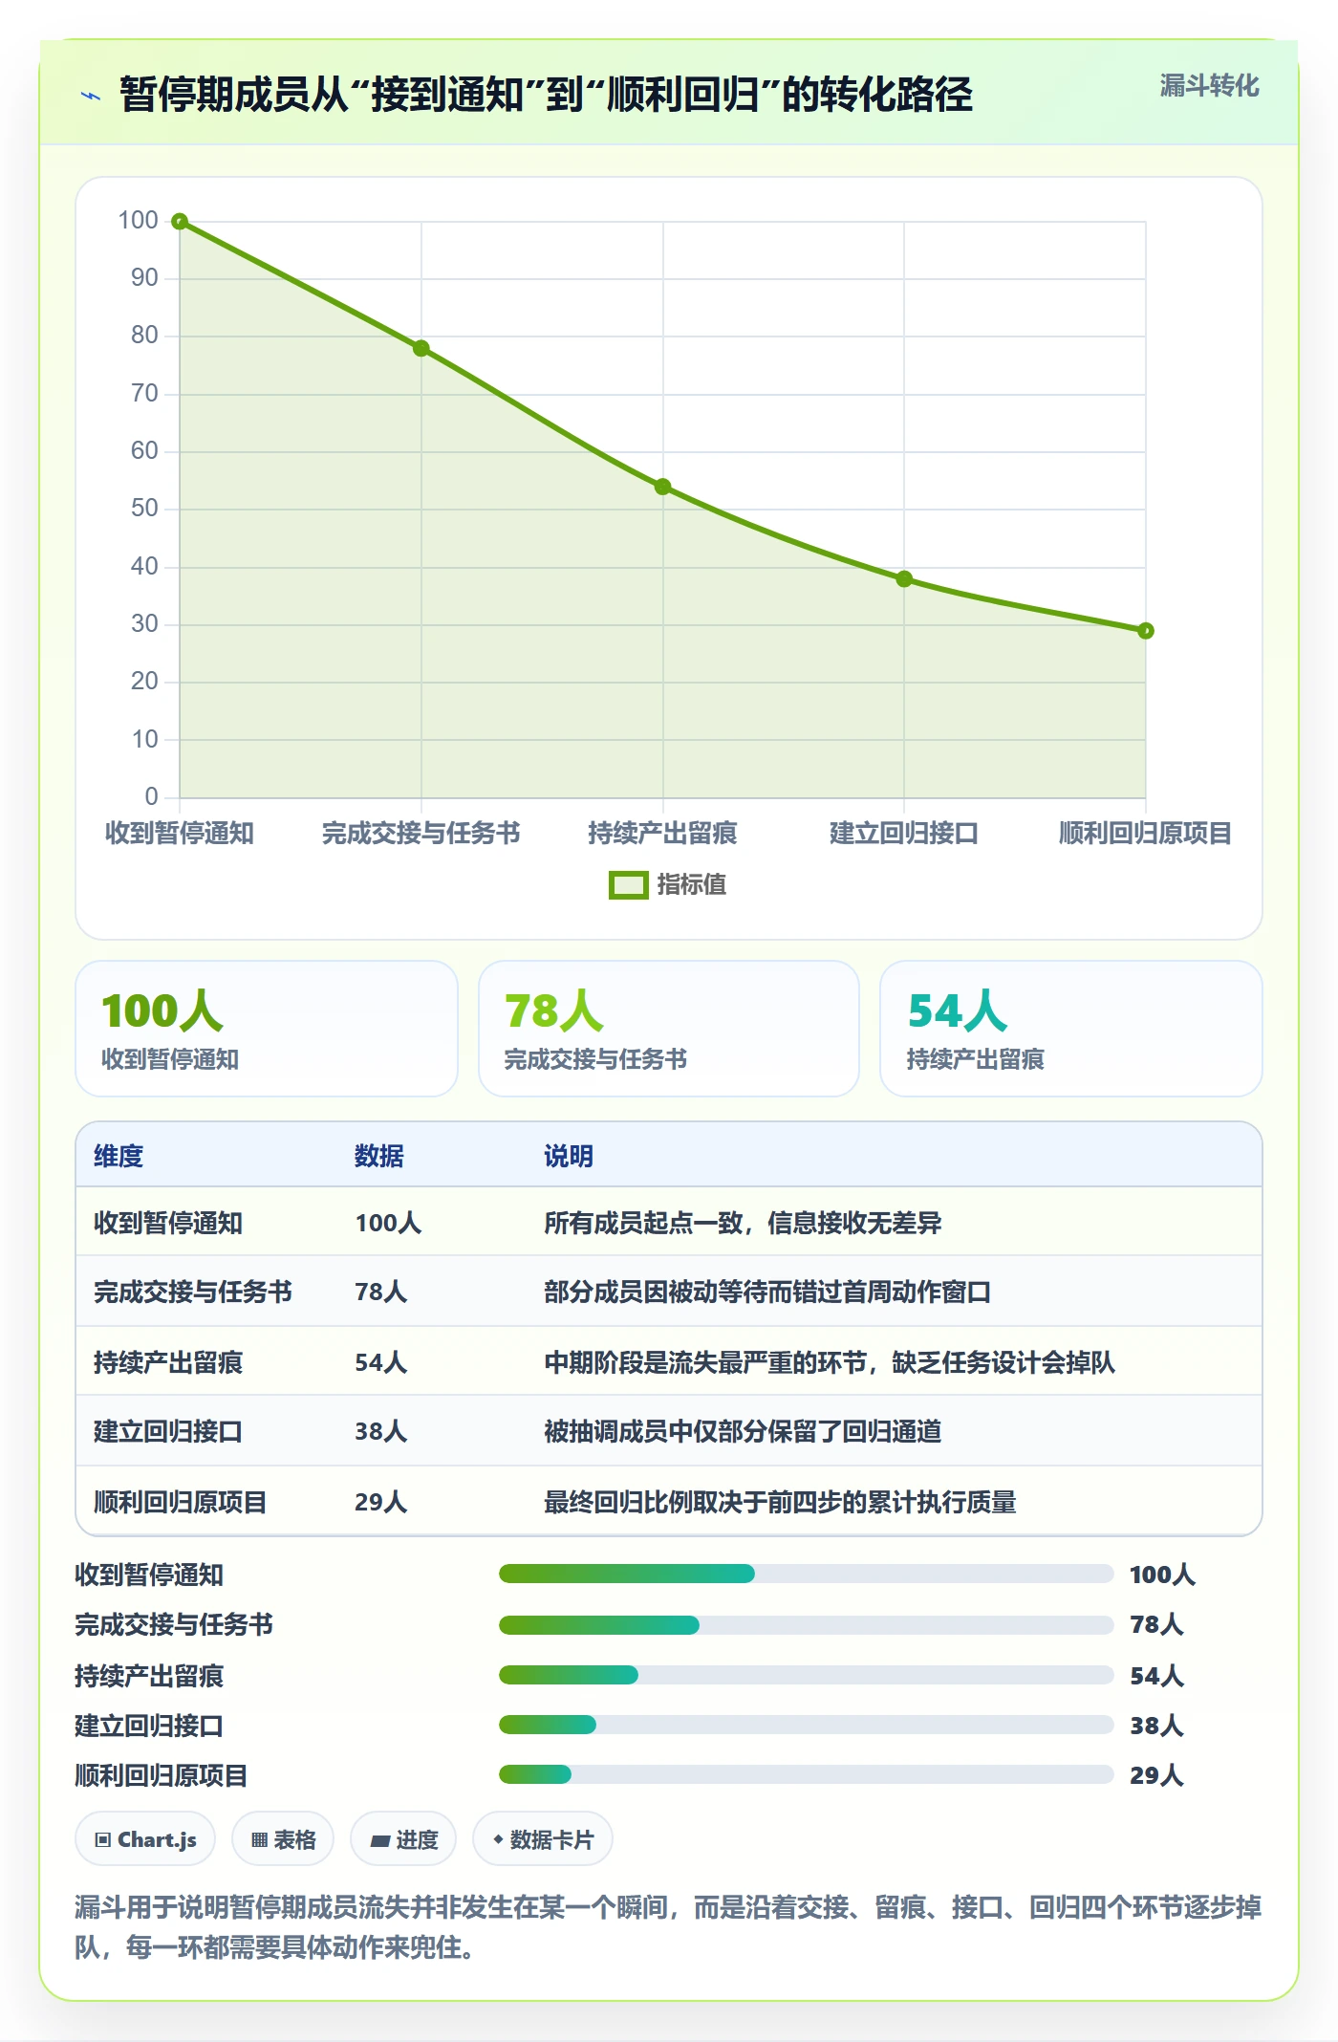Click the 最终回归比例取决于 description cell

780,1502
